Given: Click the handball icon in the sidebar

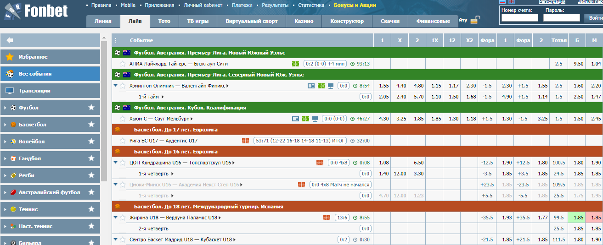Looking at the screenshot, I should pyautogui.click(x=13, y=158).
